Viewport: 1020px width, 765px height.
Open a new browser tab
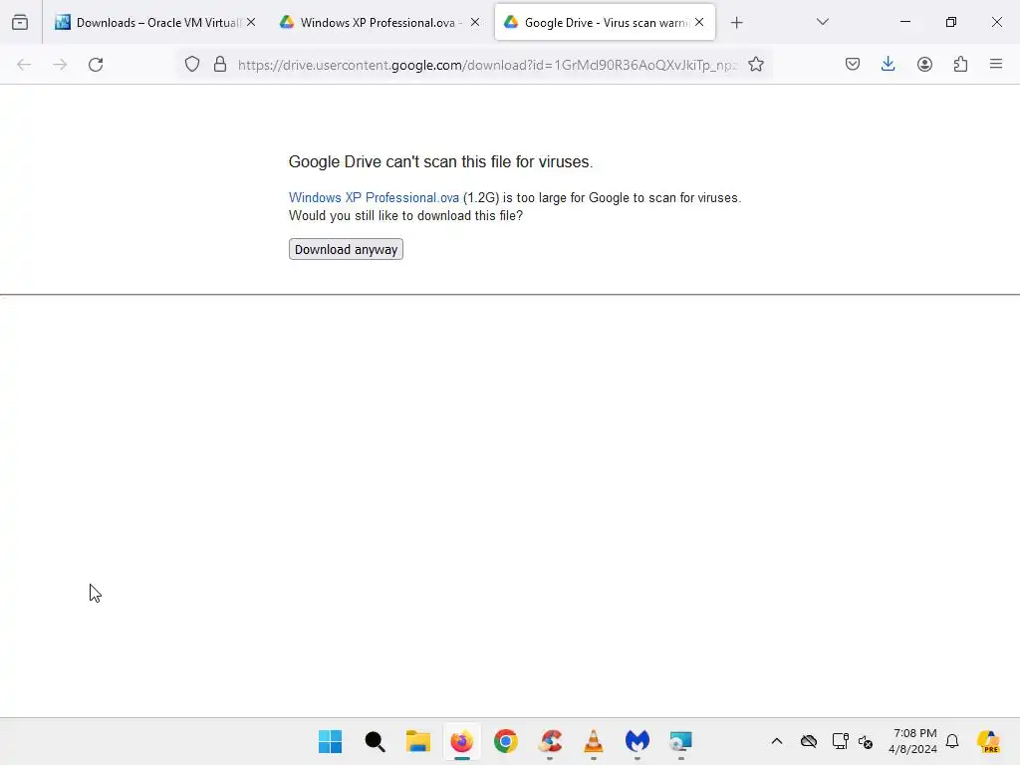coord(736,23)
